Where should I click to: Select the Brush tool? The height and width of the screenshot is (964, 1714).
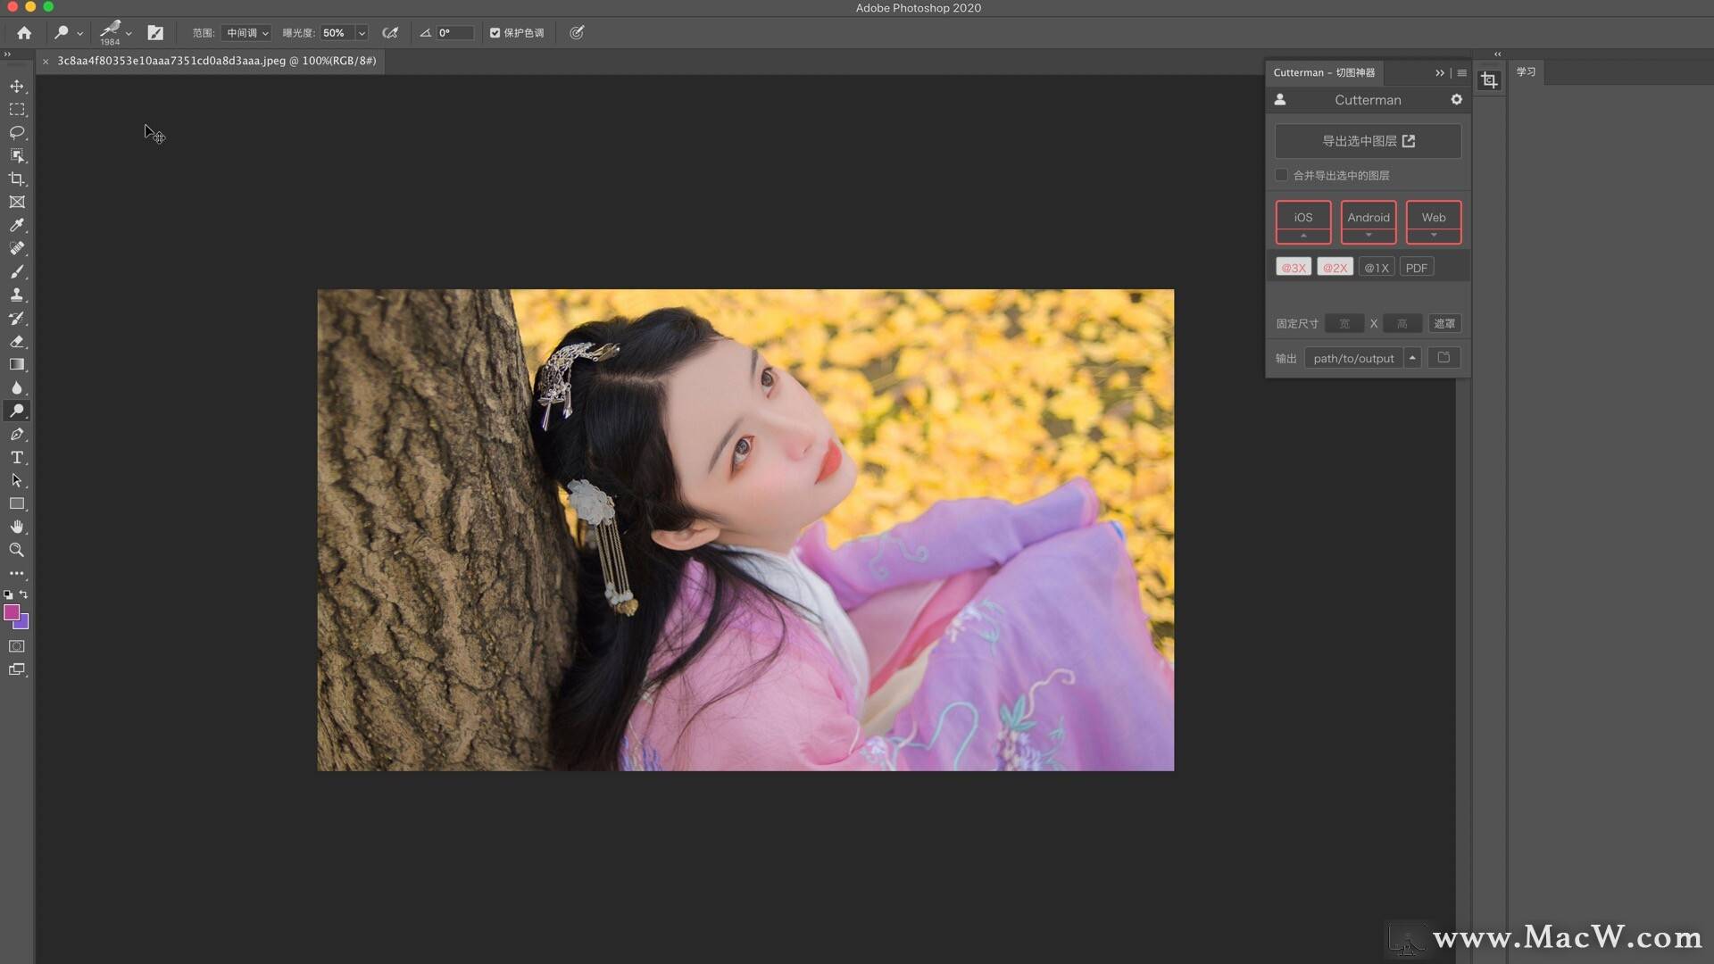(17, 272)
